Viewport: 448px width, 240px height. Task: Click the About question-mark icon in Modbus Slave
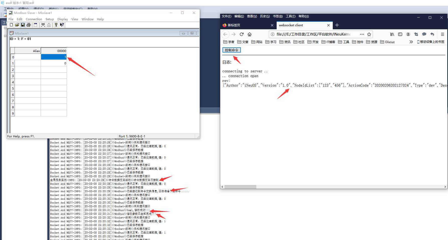56,25
